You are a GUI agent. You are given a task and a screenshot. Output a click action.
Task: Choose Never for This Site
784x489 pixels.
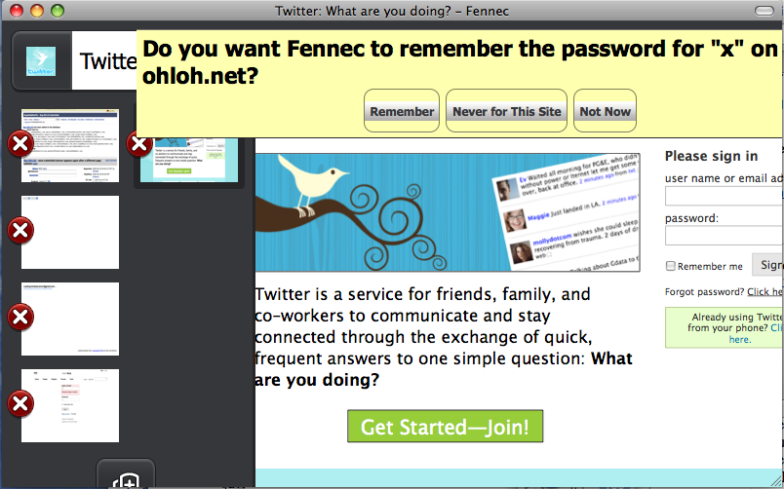pos(506,111)
